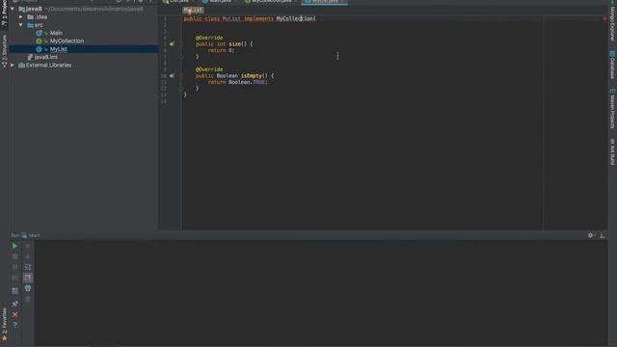This screenshot has width=617, height=347.
Task: Expand the .idea folder
Action: click(x=21, y=17)
